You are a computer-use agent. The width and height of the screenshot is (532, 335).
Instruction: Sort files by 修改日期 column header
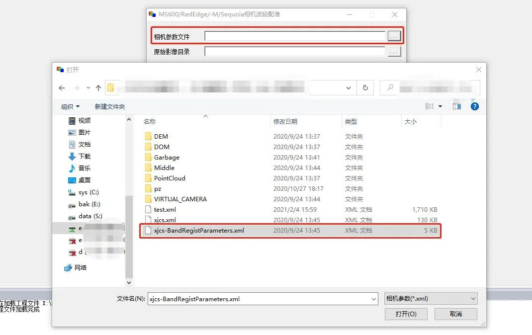(x=285, y=121)
